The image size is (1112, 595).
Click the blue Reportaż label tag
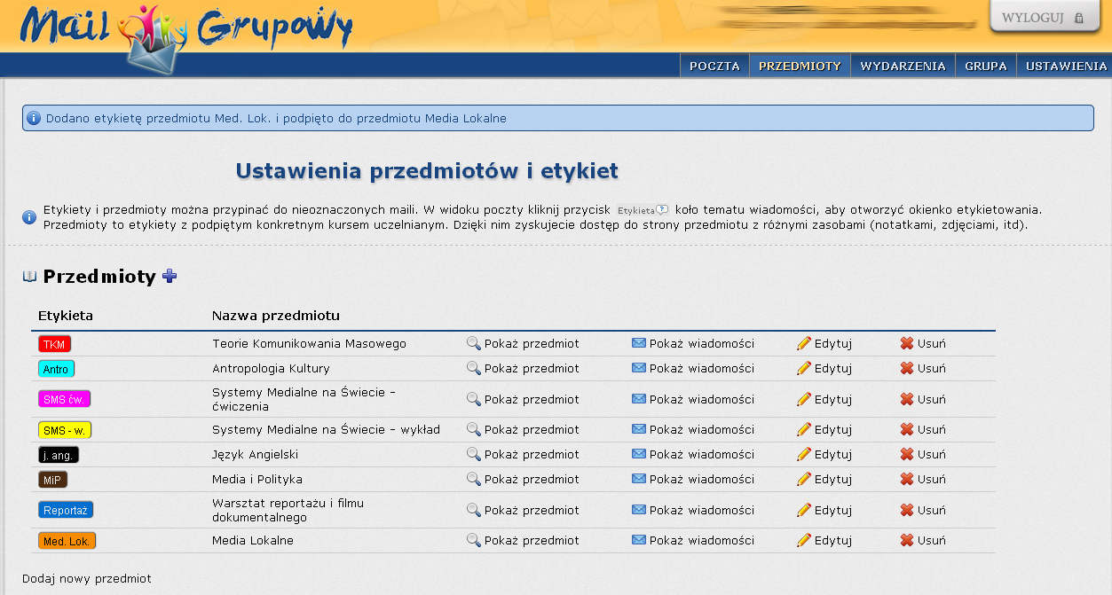pos(67,510)
